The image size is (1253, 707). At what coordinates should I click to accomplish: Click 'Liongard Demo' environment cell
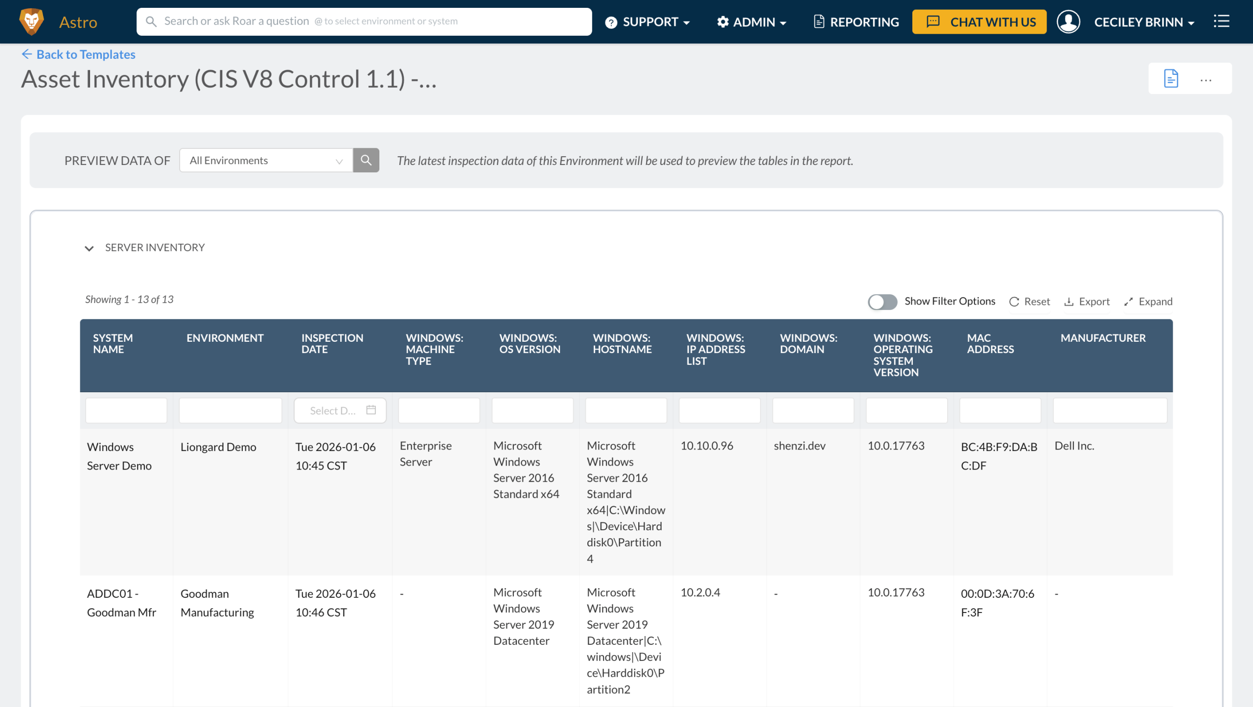218,447
